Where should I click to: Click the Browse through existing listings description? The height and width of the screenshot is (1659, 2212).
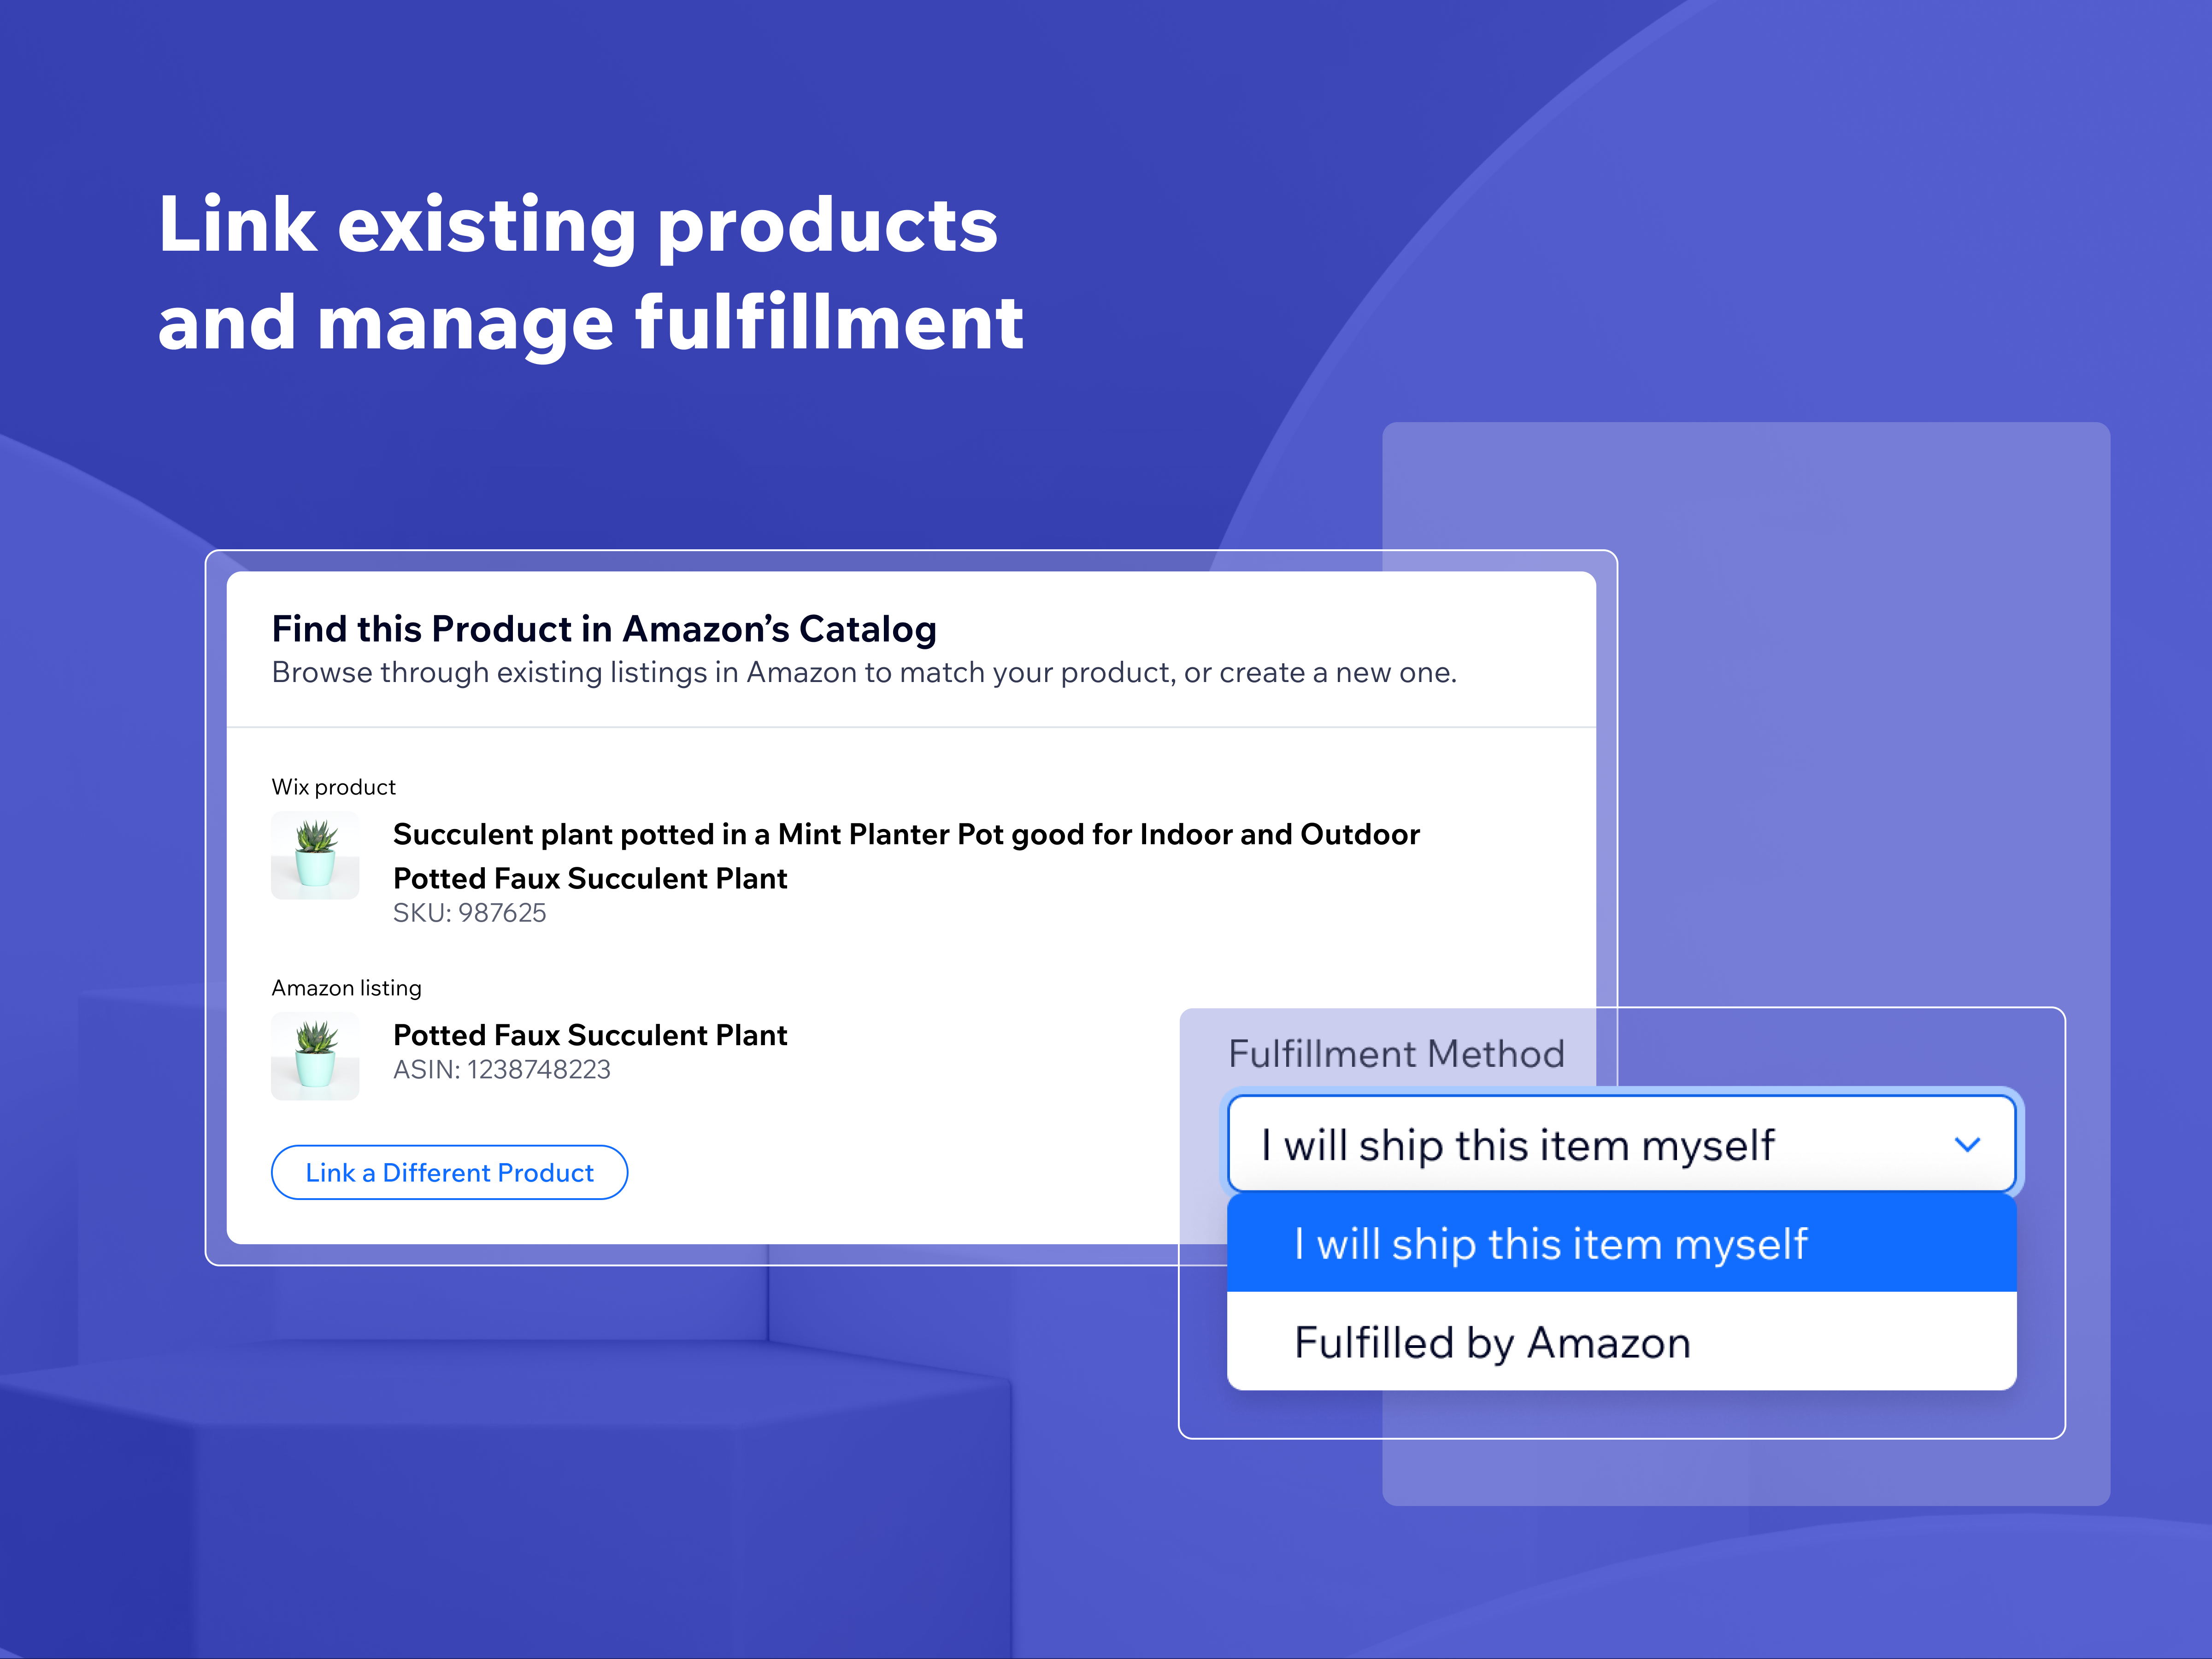(864, 672)
